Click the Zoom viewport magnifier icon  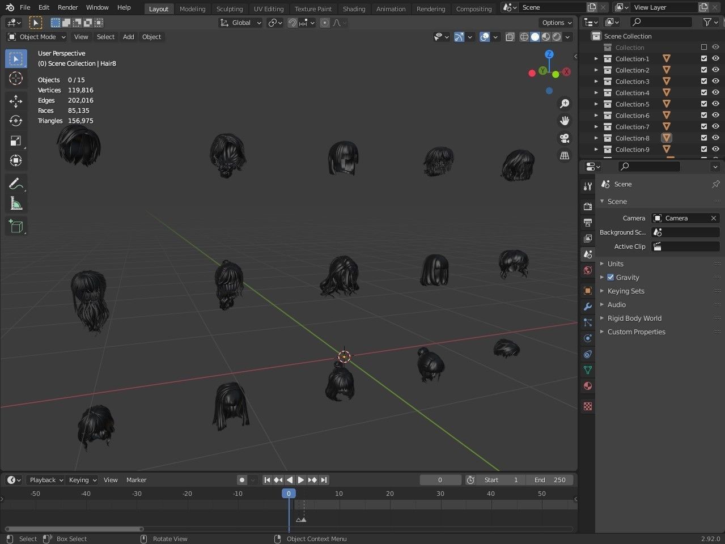pos(565,104)
